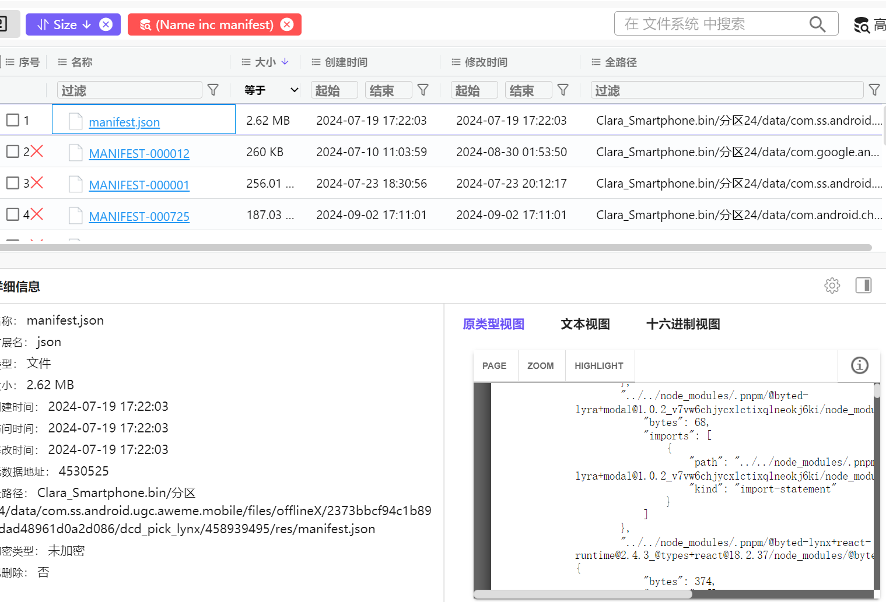Image resolution: width=886 pixels, height=602 pixels.
Task: Open the 名称 column filter funnel
Action: (x=213, y=90)
